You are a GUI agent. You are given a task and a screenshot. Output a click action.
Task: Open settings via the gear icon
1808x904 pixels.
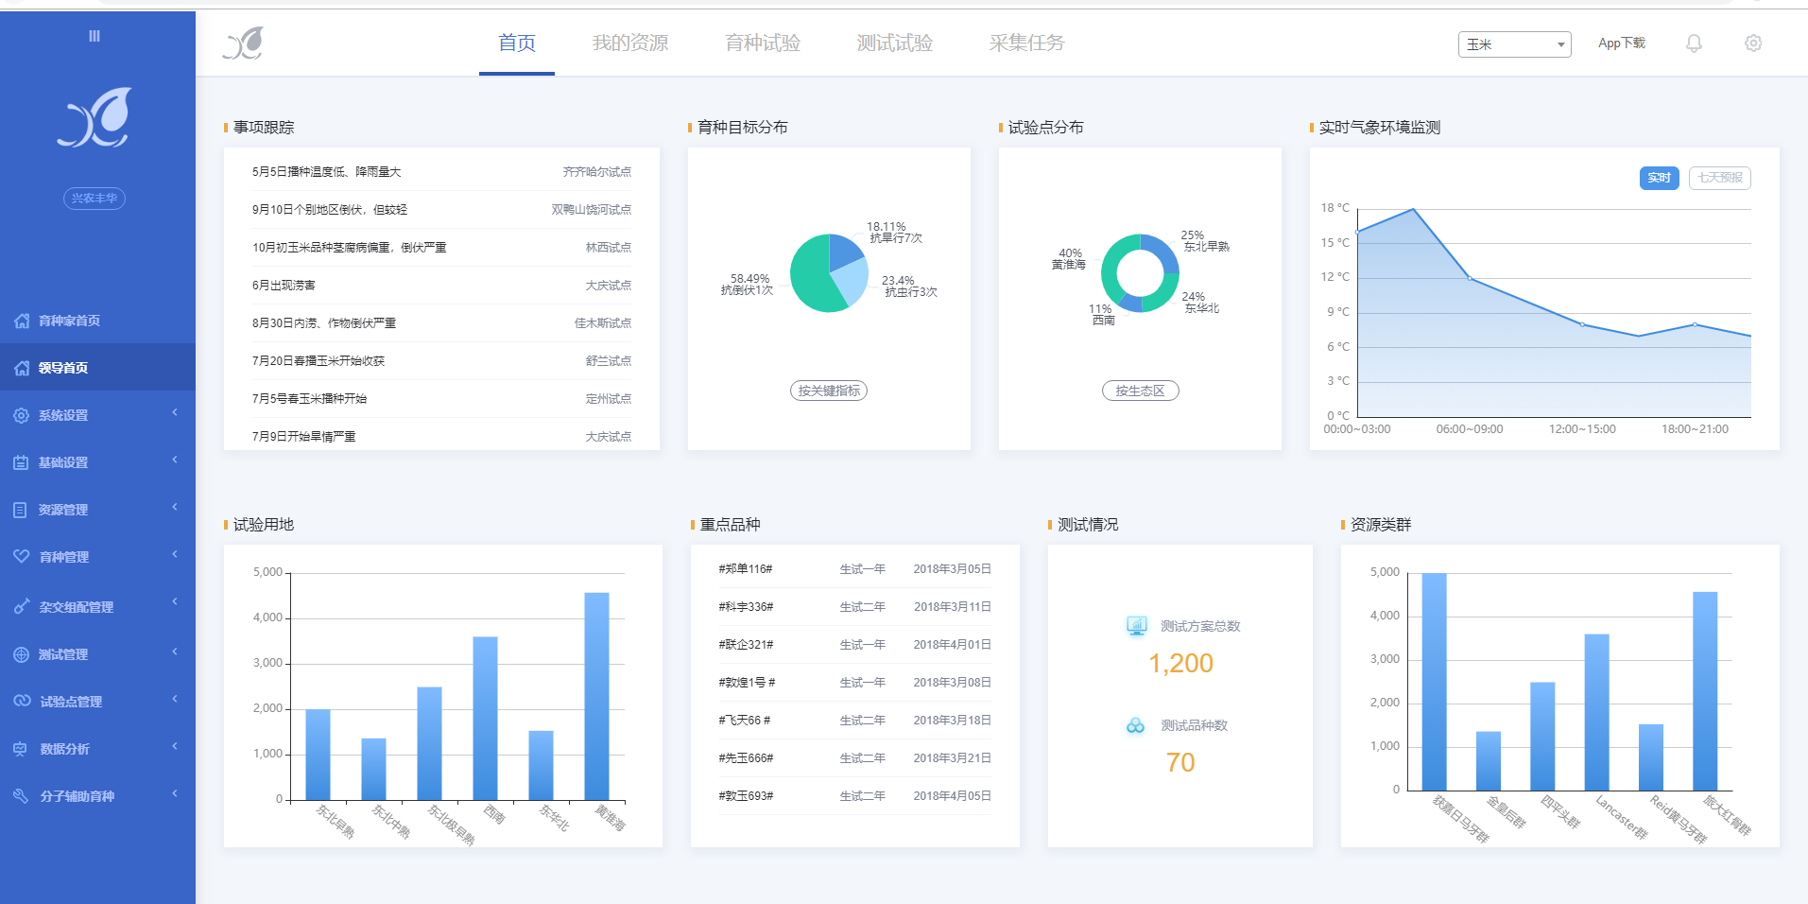point(1753,43)
